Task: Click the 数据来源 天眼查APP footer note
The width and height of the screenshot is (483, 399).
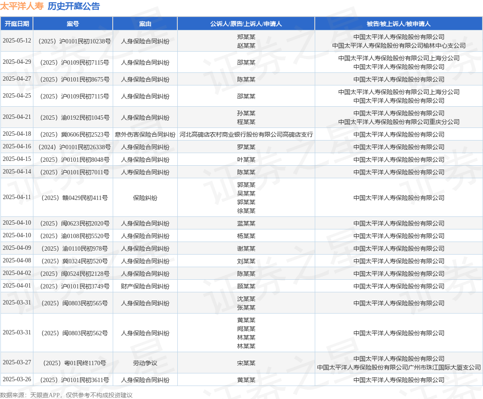Action: [x=66, y=395]
